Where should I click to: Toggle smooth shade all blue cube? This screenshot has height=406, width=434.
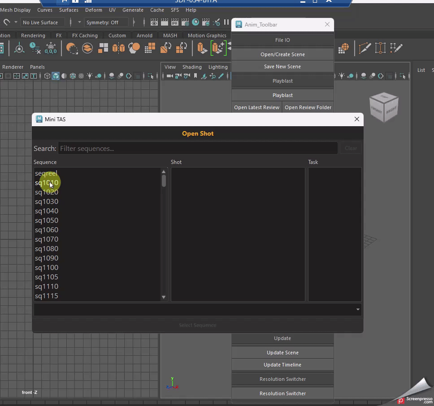click(x=56, y=76)
